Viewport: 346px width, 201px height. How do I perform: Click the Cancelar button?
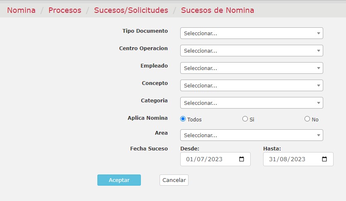pos(174,180)
